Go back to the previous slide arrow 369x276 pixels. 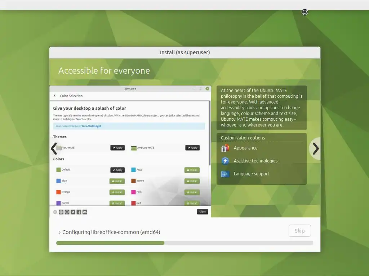tap(54, 148)
